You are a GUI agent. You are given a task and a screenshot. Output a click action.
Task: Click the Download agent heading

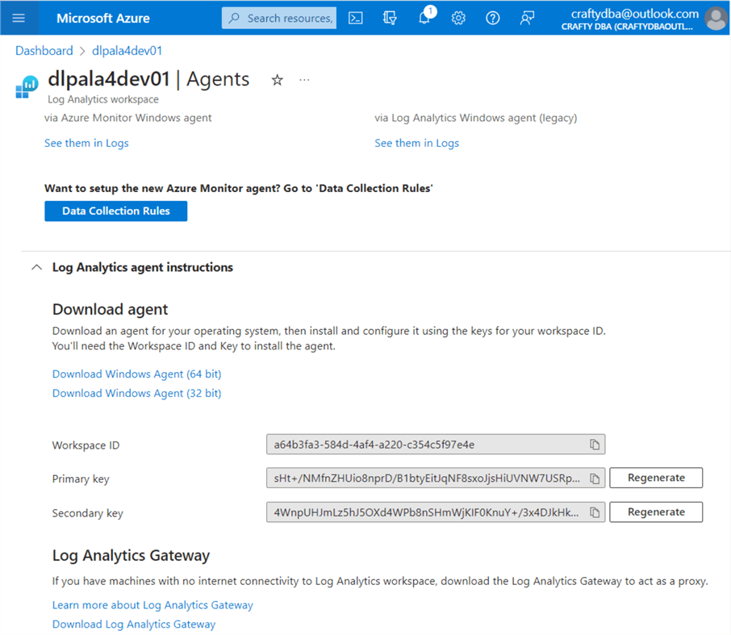click(110, 310)
